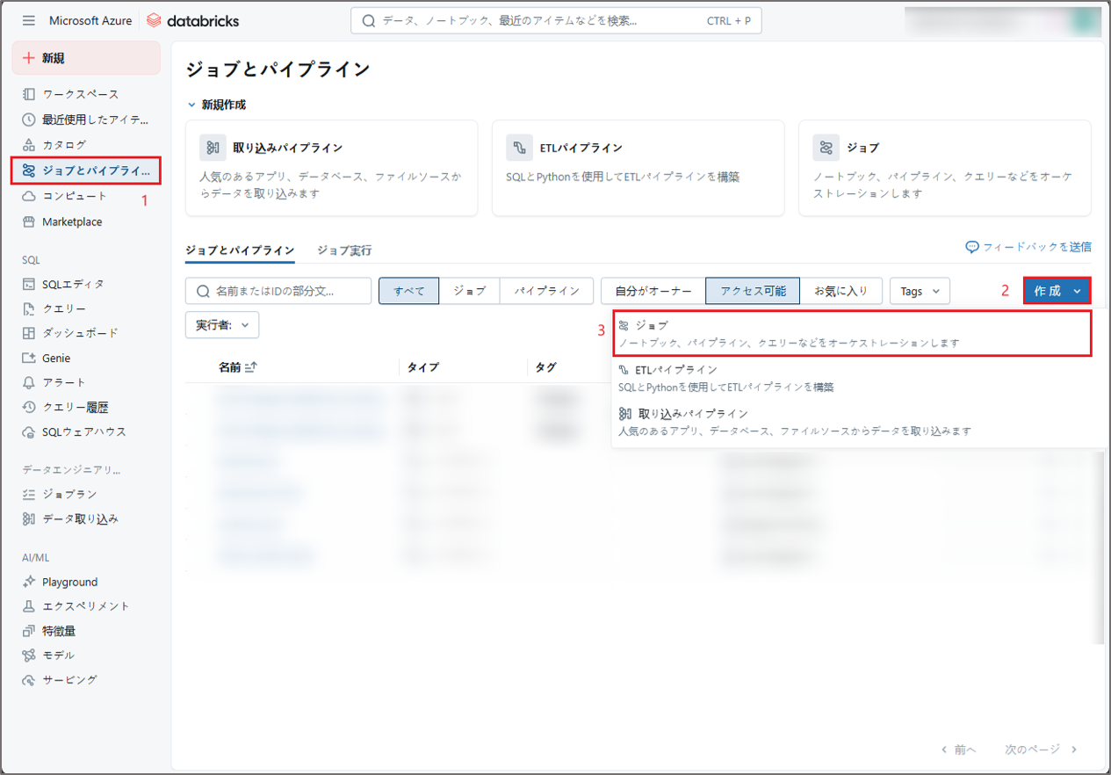The height and width of the screenshot is (775, 1111).
Task: Click the タグ column header
Action: tap(545, 367)
